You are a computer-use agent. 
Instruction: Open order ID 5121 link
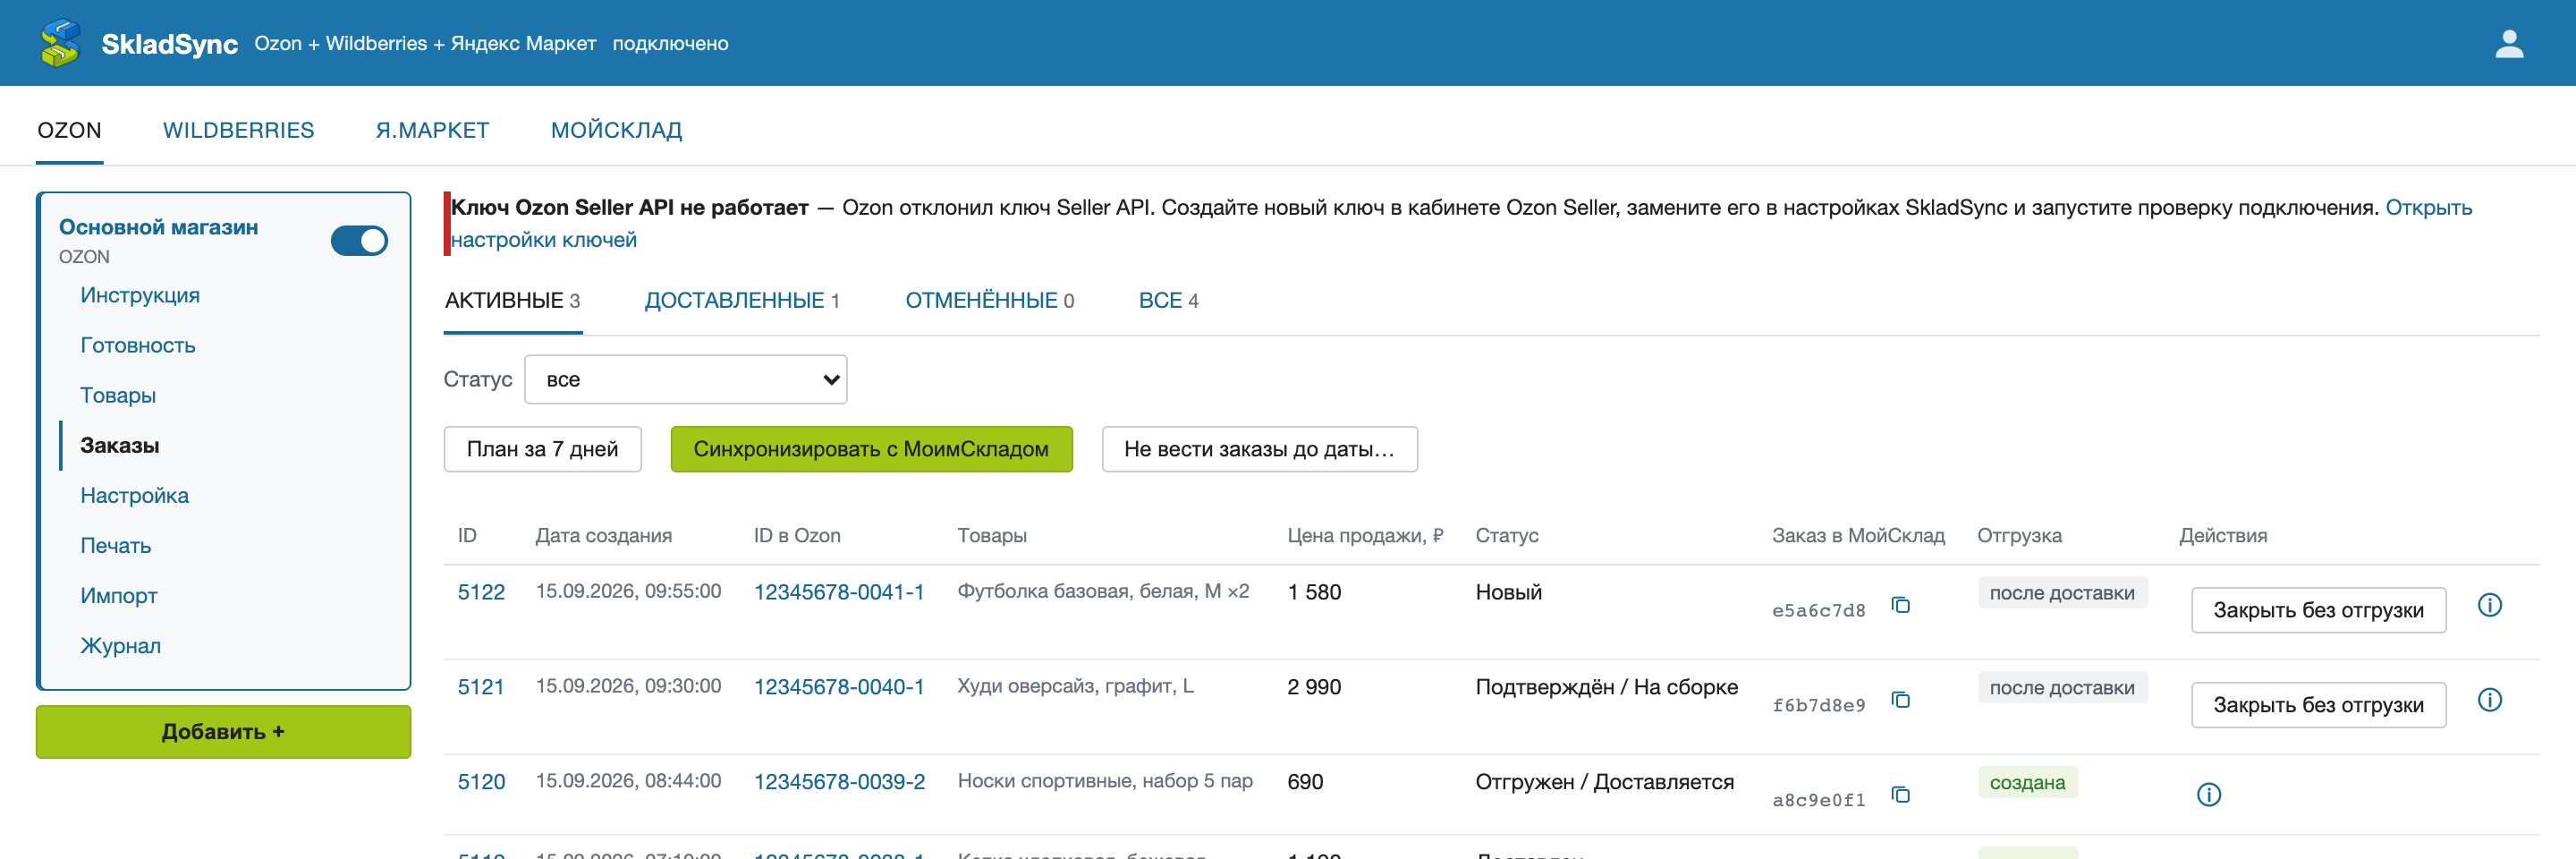click(481, 687)
